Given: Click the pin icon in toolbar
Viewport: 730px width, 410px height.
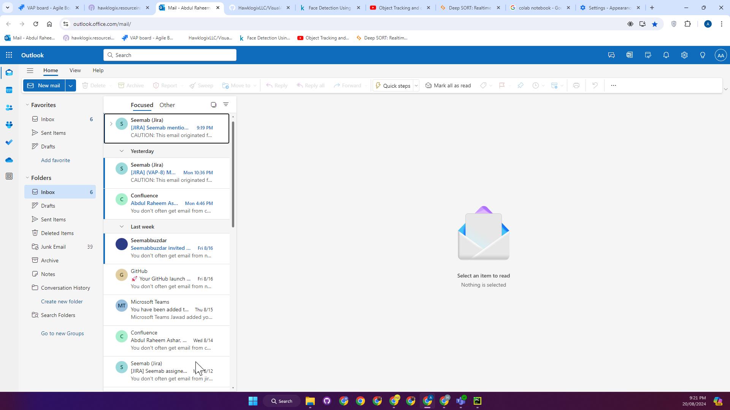Looking at the screenshot, I should [521, 85].
